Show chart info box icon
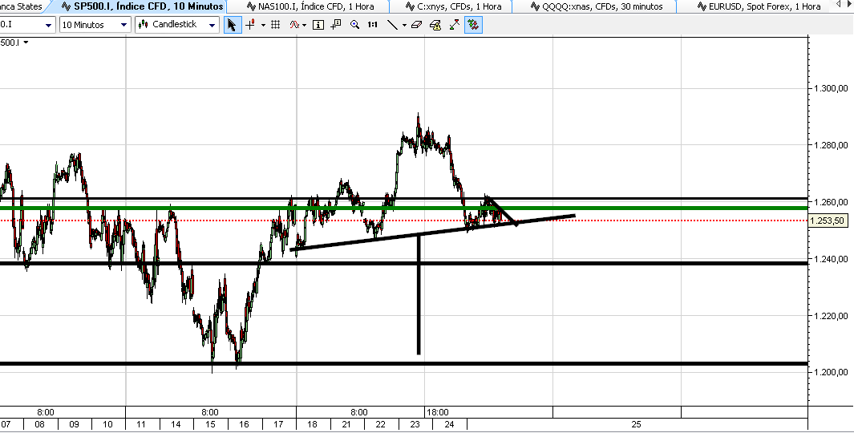Viewport: 854px width, 433px height. click(318, 25)
